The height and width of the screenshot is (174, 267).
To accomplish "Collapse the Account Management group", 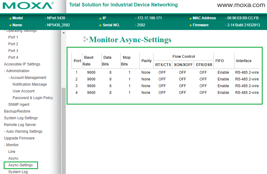I will coord(27,78).
